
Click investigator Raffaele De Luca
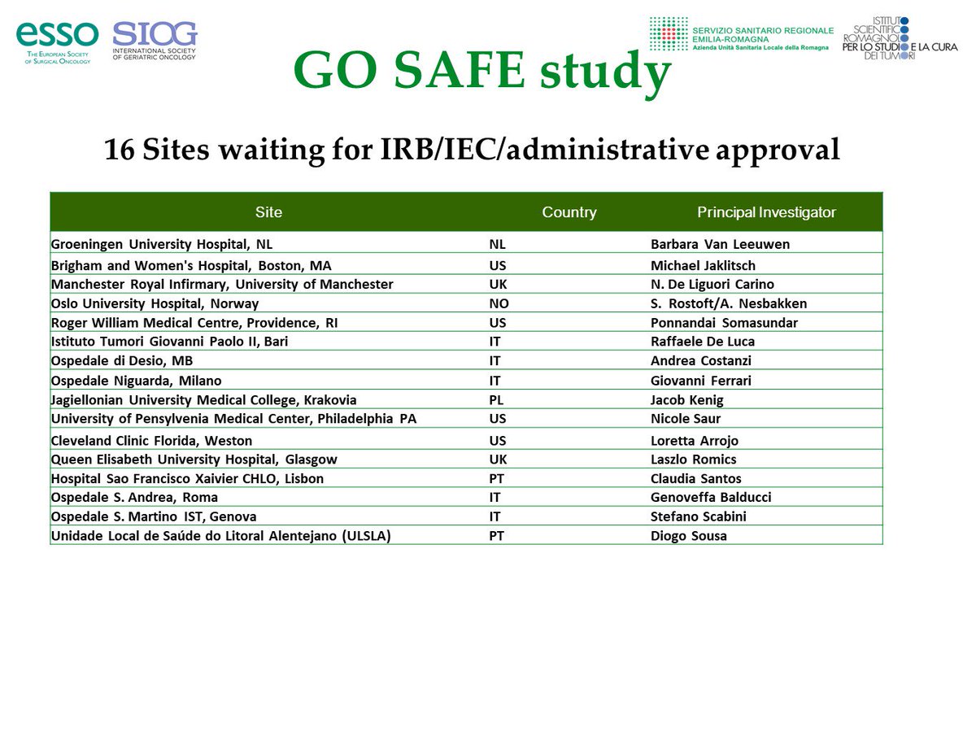(x=703, y=342)
